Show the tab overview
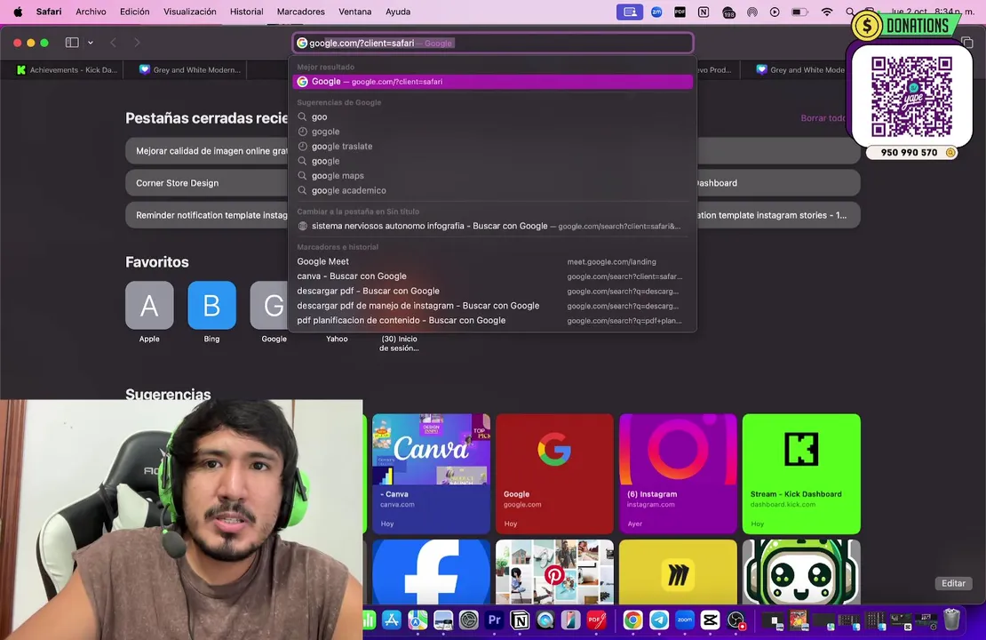Viewport: 986px width, 640px height. pyautogui.click(x=967, y=43)
